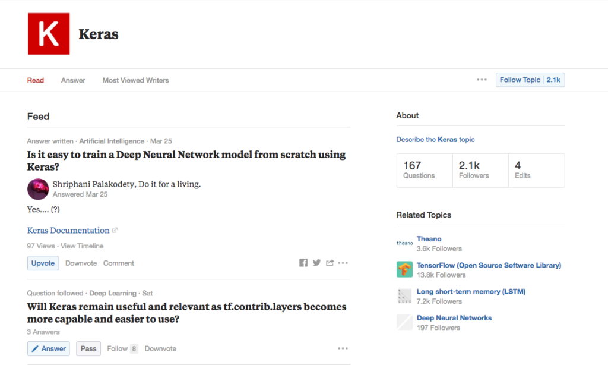Click the red Keras K logo

pyautogui.click(x=49, y=34)
